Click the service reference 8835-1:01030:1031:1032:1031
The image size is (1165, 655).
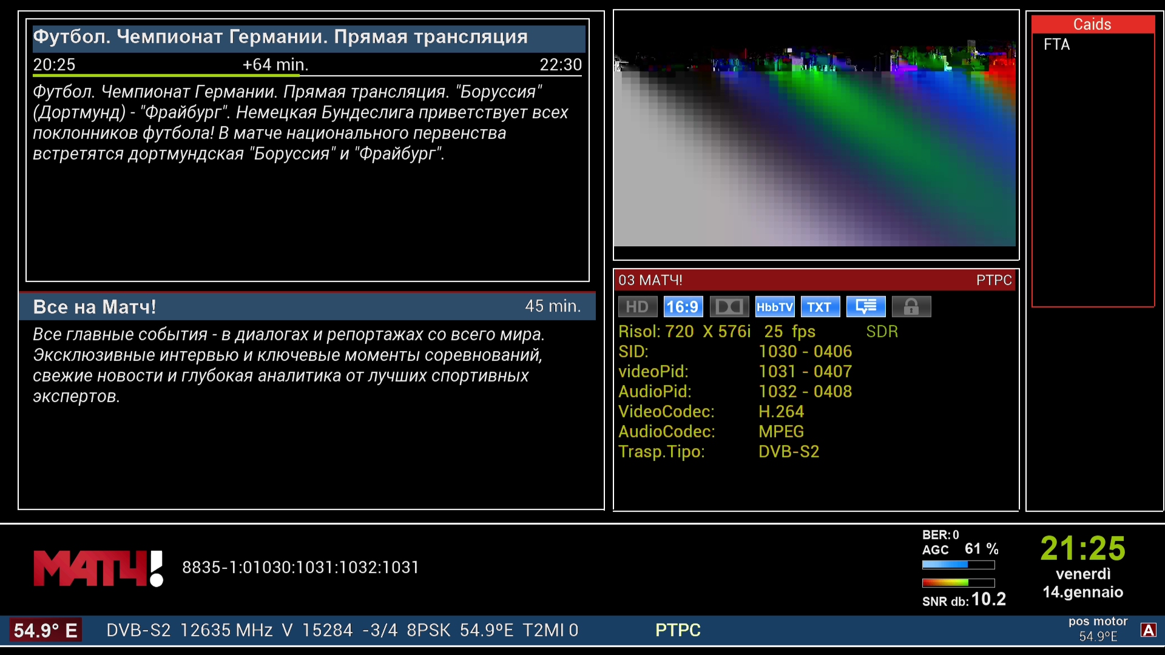[300, 568]
